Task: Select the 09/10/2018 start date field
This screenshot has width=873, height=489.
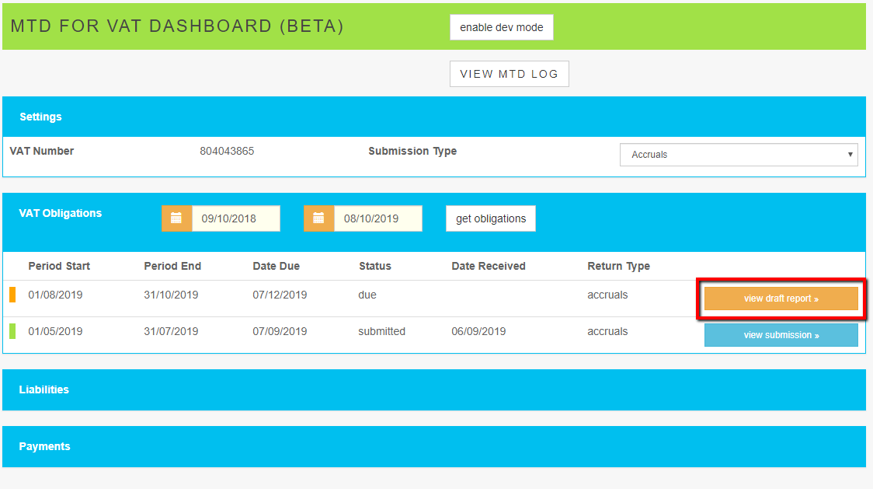Action: (x=236, y=218)
